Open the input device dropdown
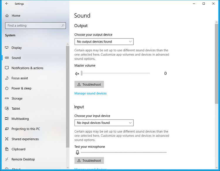The height and width of the screenshot is (171, 220). click(104, 123)
